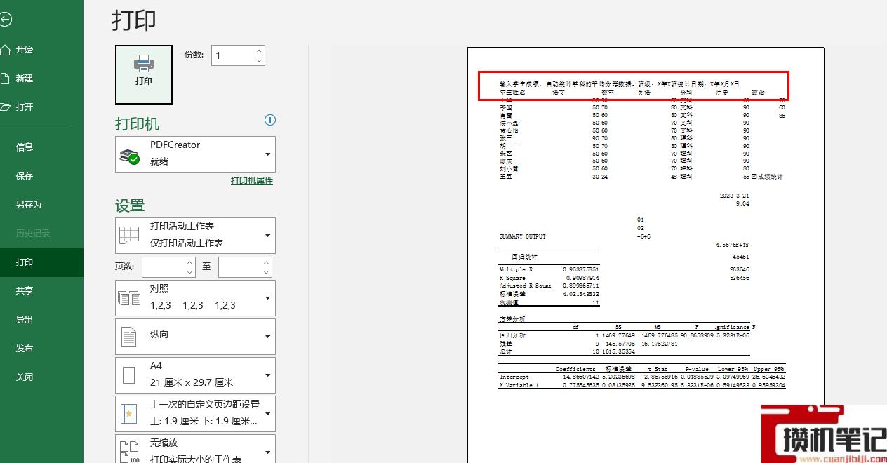Increase the start page number
The height and width of the screenshot is (463, 887).
[x=190, y=262]
